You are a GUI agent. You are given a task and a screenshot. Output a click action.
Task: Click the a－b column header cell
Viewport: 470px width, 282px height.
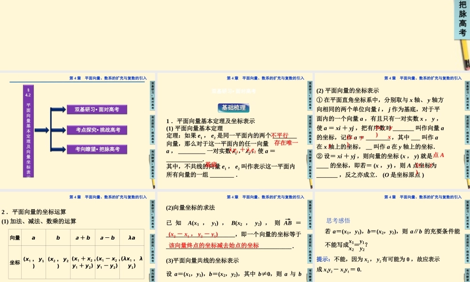point(107,238)
